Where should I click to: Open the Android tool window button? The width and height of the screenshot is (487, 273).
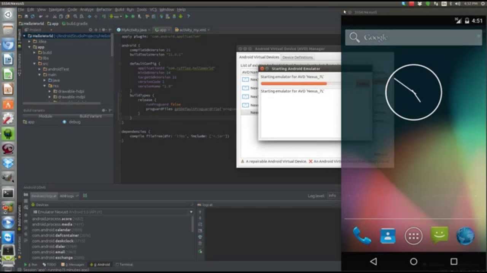pos(100,265)
